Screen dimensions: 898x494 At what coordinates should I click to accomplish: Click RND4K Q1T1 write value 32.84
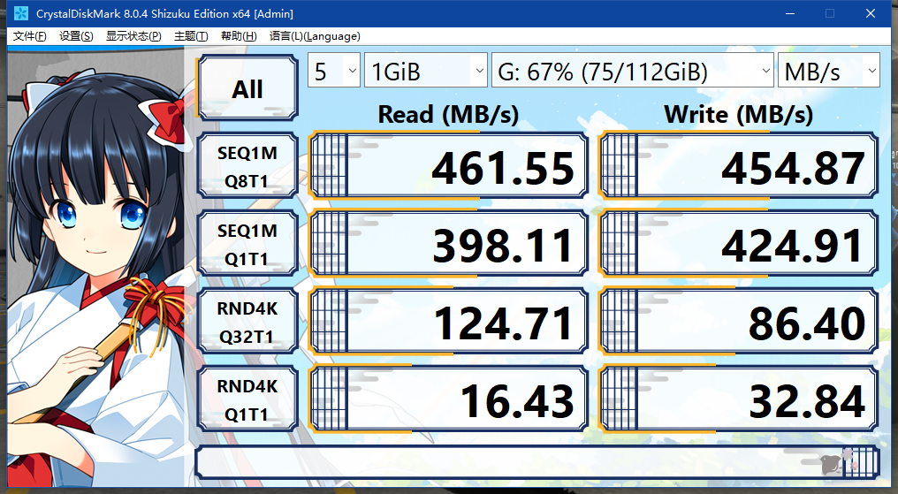coord(738,399)
